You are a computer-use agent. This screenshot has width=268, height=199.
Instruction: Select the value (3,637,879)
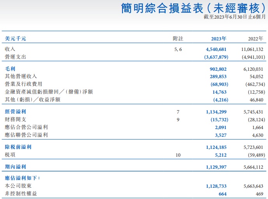pos(216,57)
